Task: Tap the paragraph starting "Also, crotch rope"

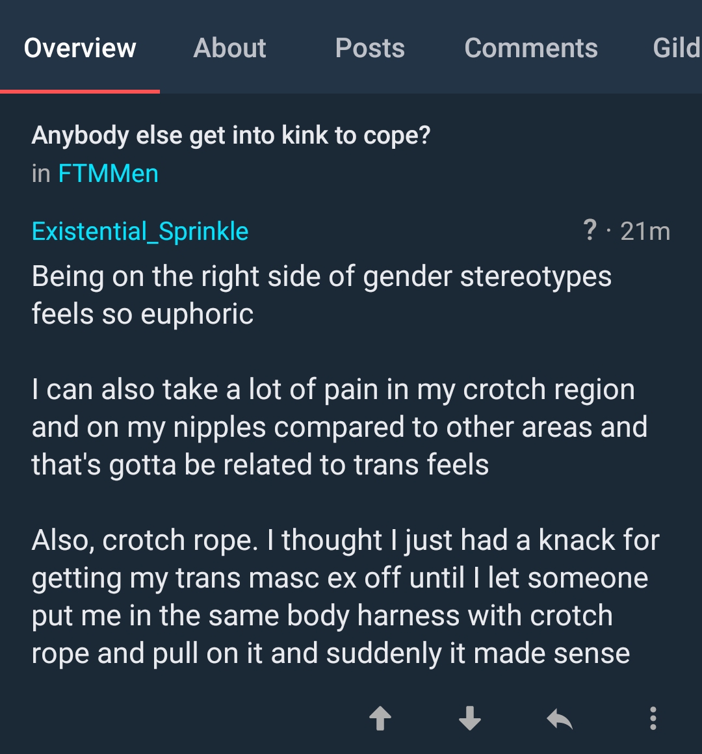Action: (344, 597)
